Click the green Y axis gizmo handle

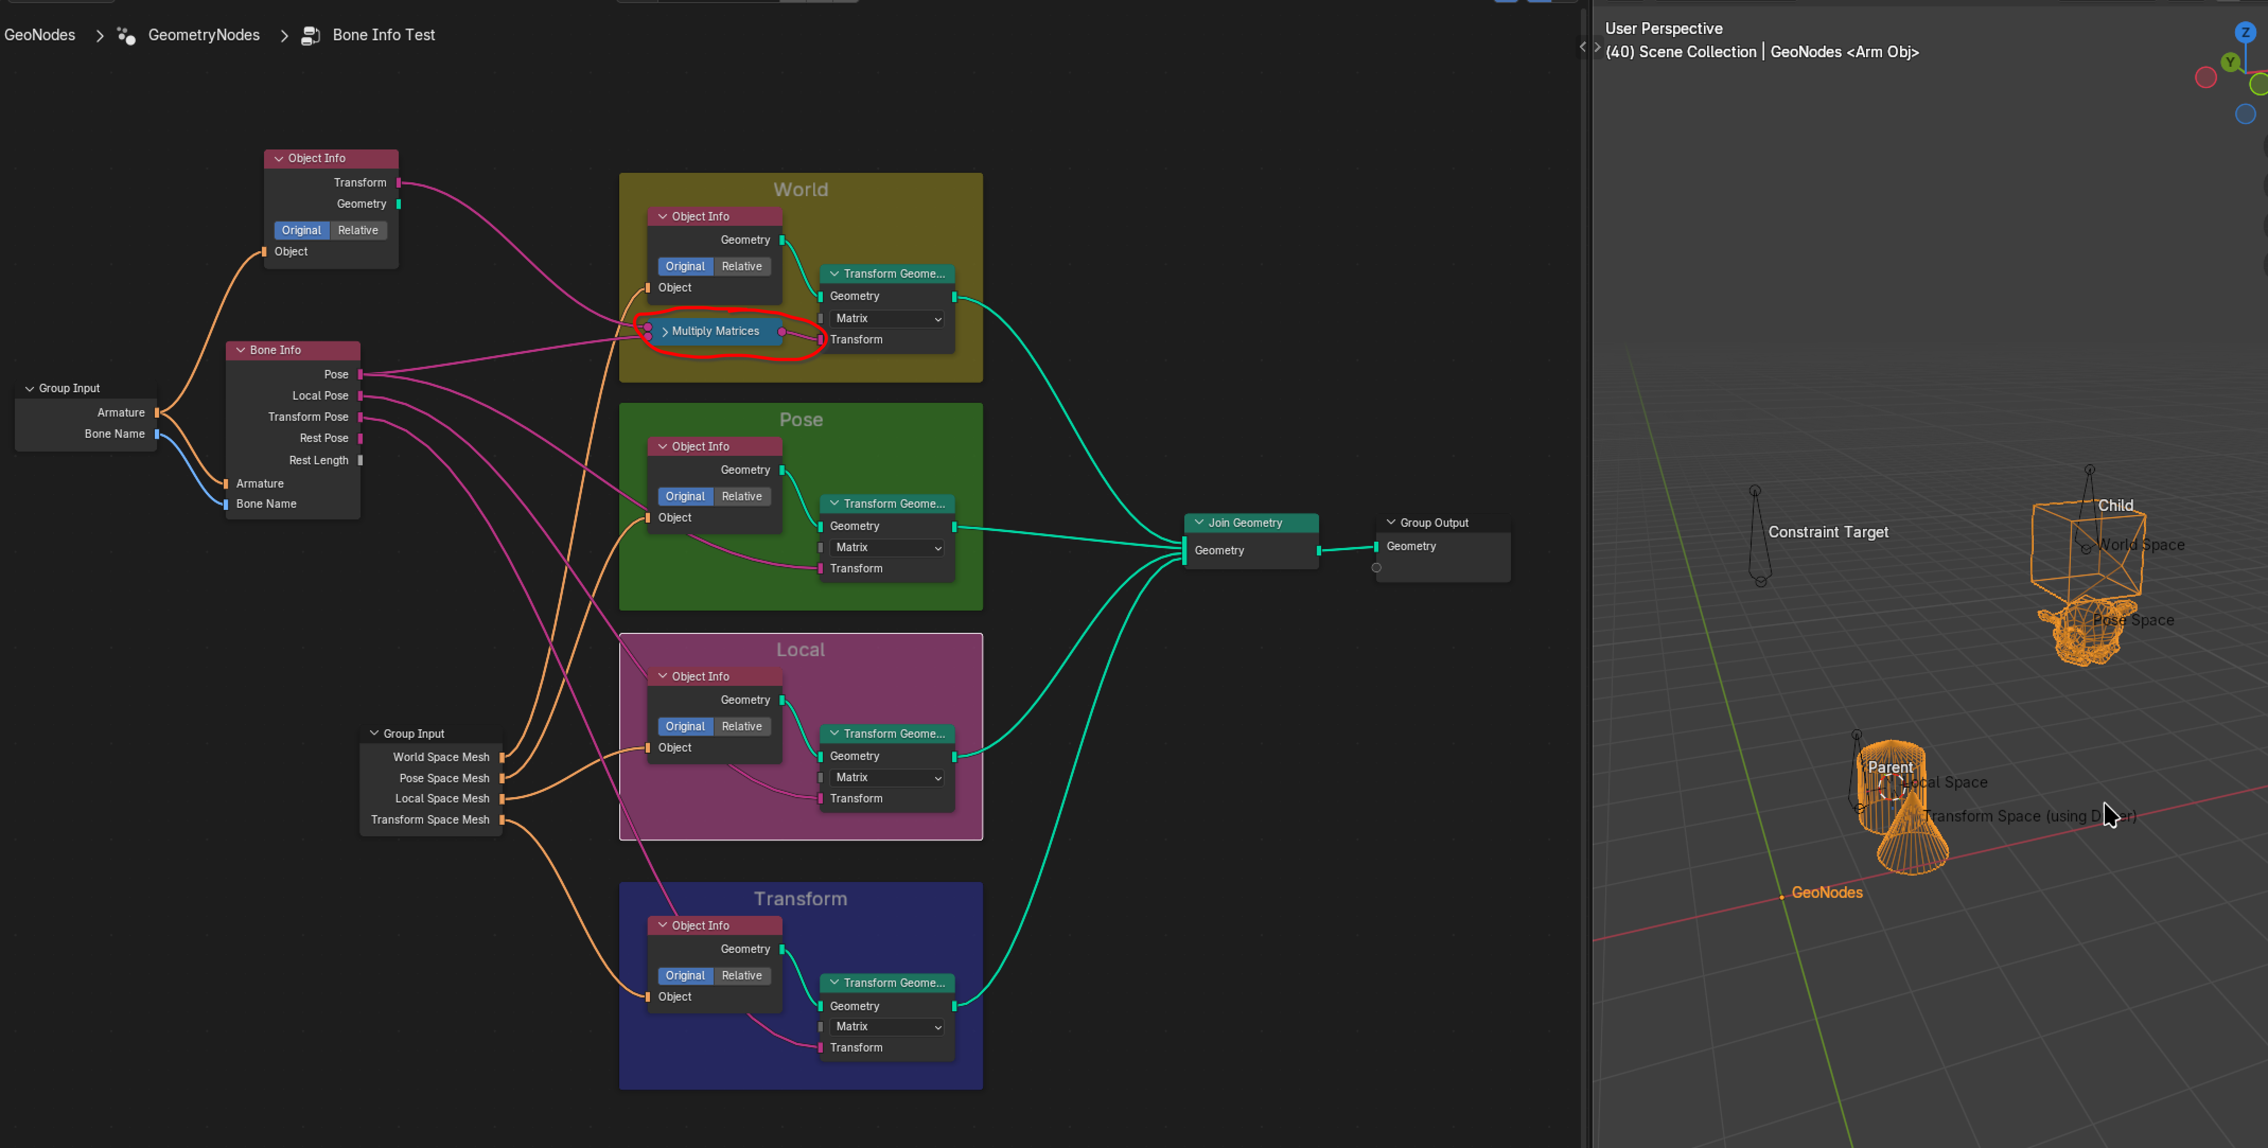(2230, 61)
